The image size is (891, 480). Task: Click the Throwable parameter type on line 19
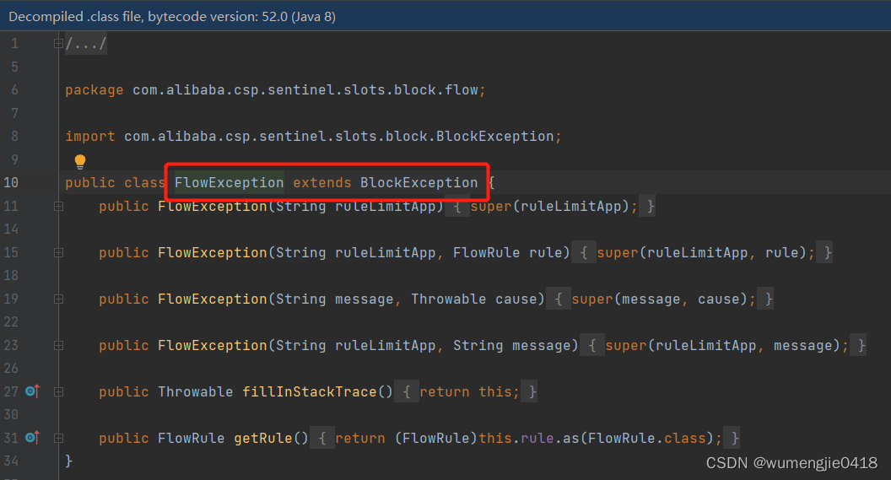448,299
